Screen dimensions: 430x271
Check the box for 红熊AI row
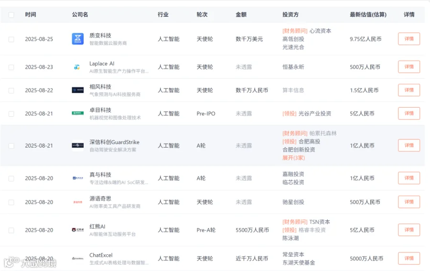point(11,230)
